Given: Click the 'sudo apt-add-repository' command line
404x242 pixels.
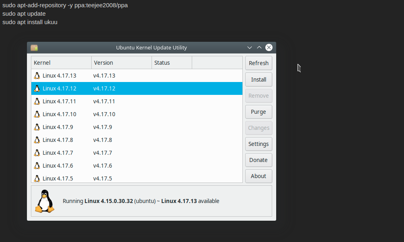Looking at the screenshot, I should click(x=65, y=5).
